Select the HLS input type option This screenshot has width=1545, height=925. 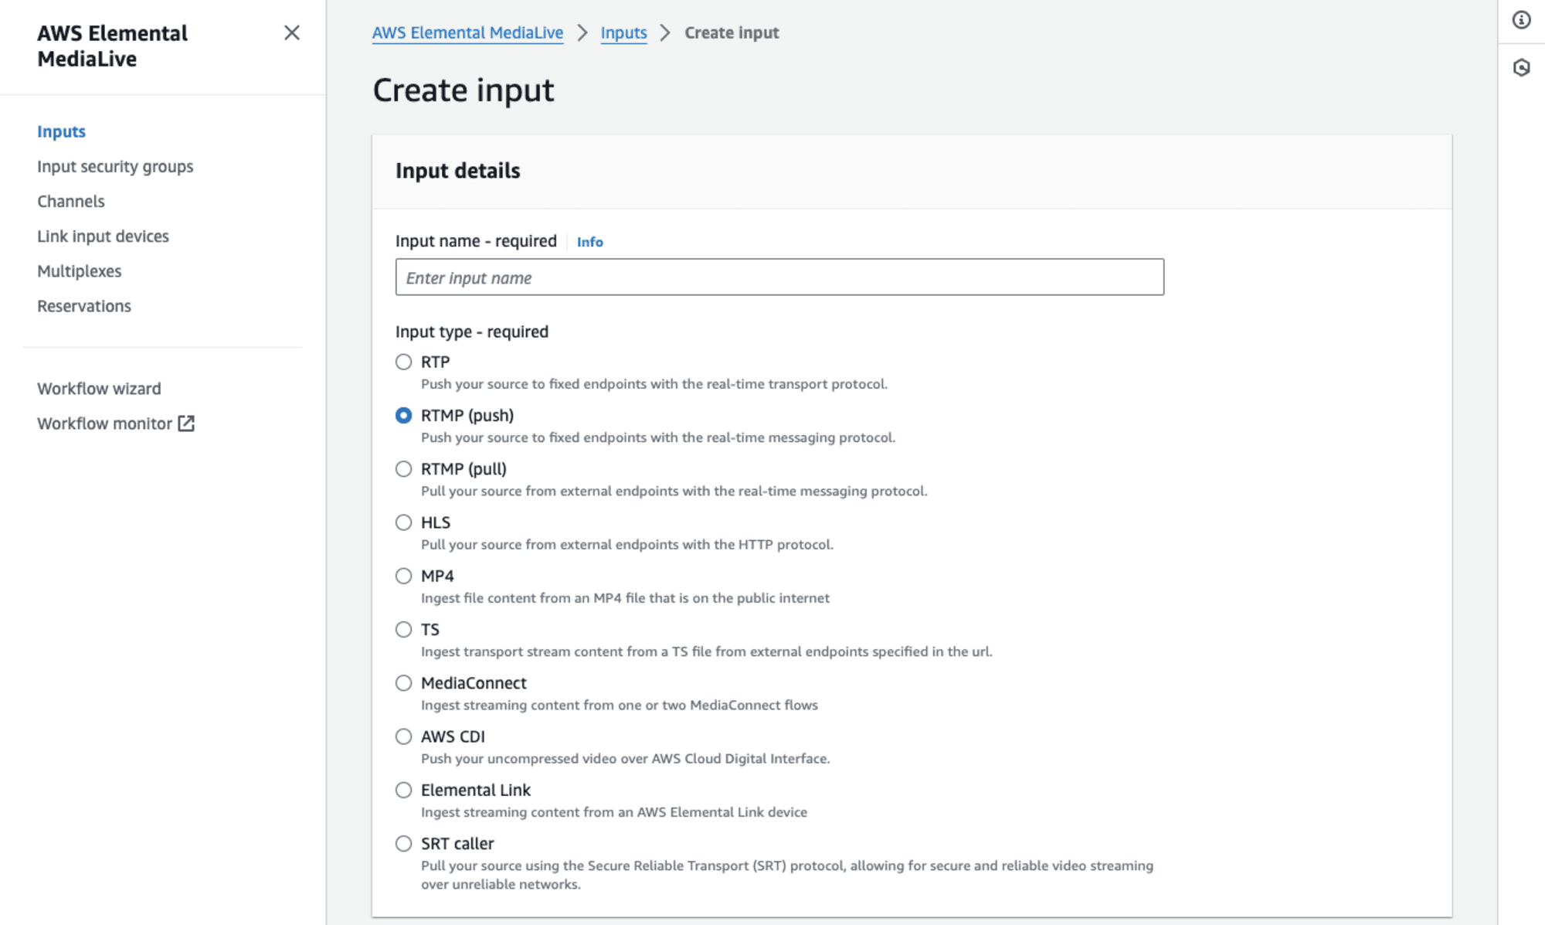pyautogui.click(x=404, y=522)
